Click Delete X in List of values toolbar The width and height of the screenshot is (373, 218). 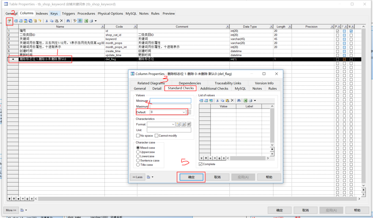[232, 101]
